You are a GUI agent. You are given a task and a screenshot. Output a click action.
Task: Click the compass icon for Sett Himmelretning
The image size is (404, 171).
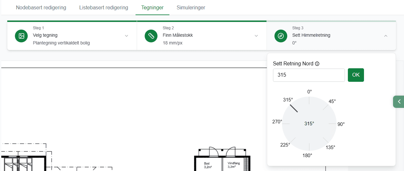point(281,36)
